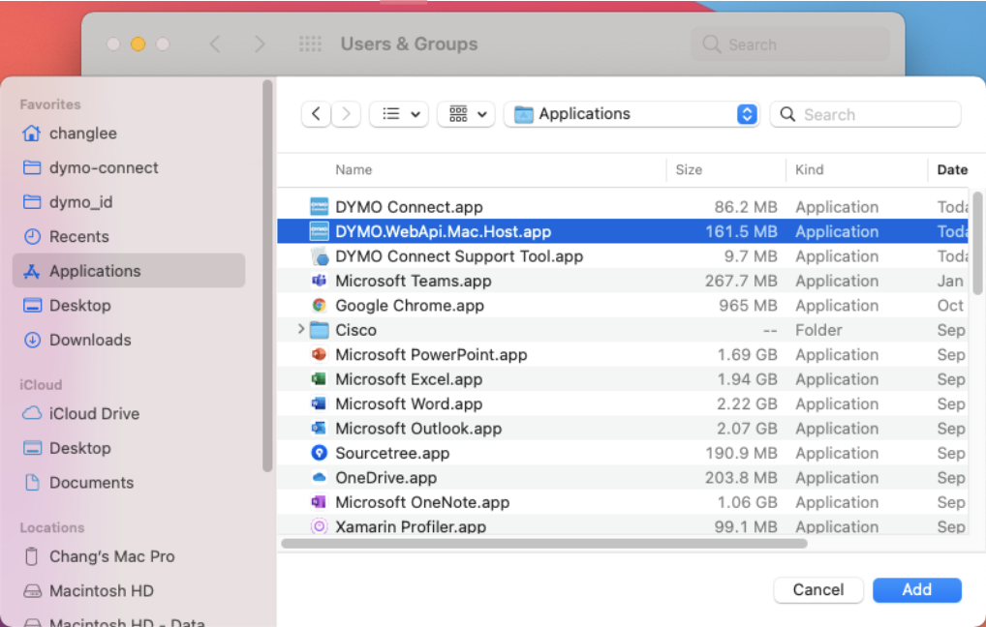Sort by the Date column header
This screenshot has height=627, width=986.
pos(952,169)
